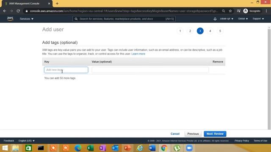Go to wizard step 1
This screenshot has width=271, height=152.
180,31
